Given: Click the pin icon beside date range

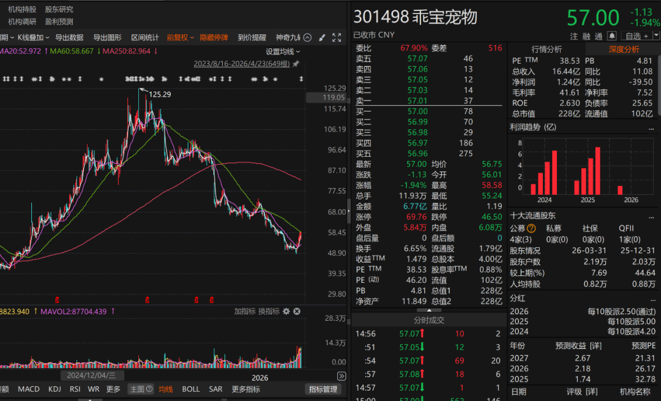Looking at the screenshot, I should point(296,64).
